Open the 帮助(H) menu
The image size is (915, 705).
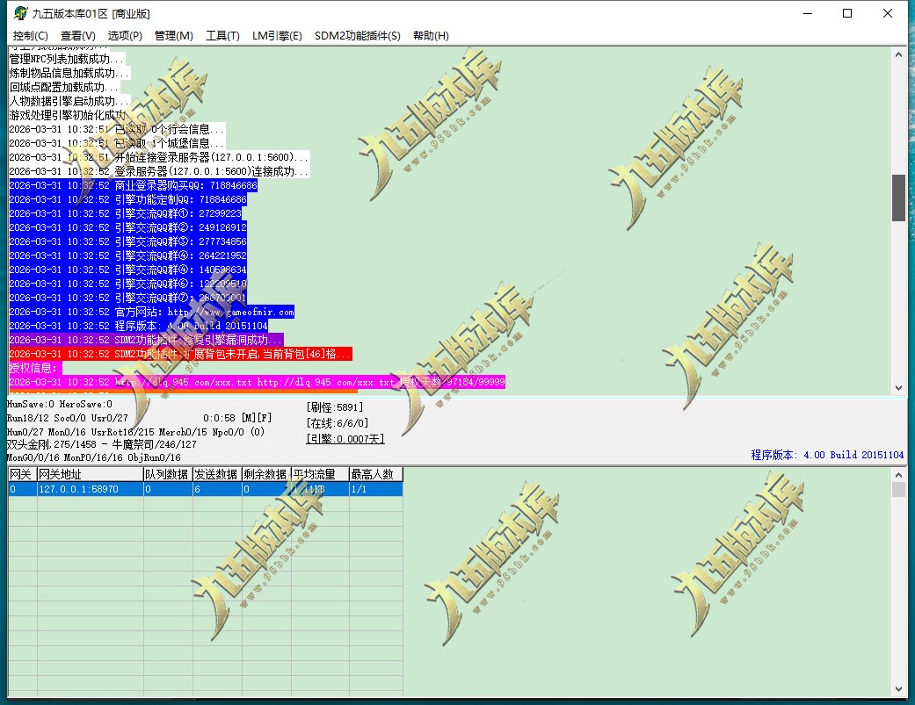pos(431,35)
